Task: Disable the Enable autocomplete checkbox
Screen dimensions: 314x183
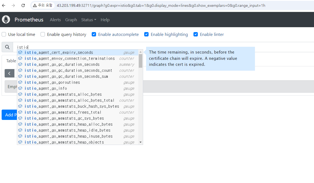Action: (94, 35)
